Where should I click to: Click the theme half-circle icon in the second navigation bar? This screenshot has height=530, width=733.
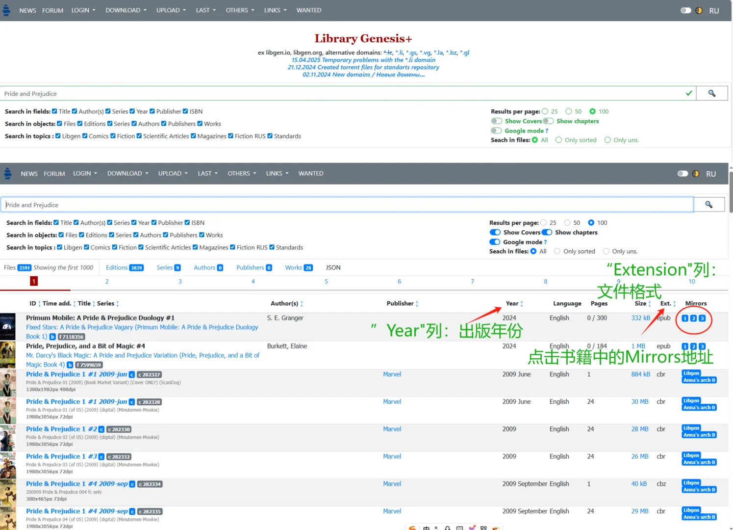[x=696, y=174]
